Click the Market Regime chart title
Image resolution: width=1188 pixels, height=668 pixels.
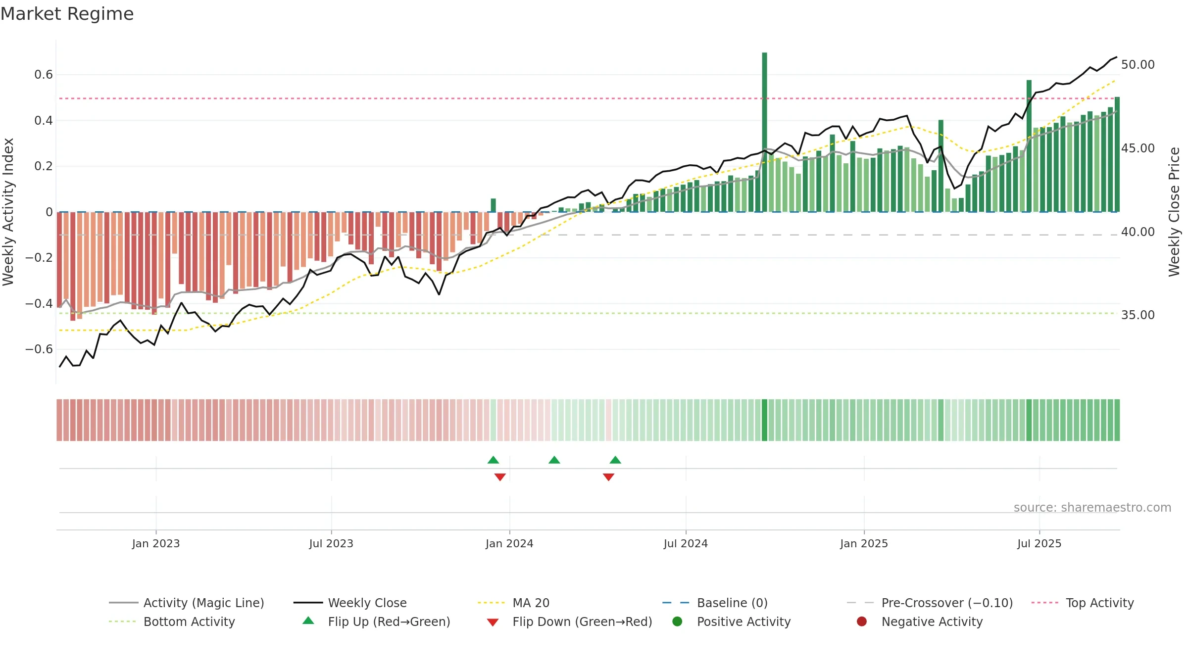[67, 14]
